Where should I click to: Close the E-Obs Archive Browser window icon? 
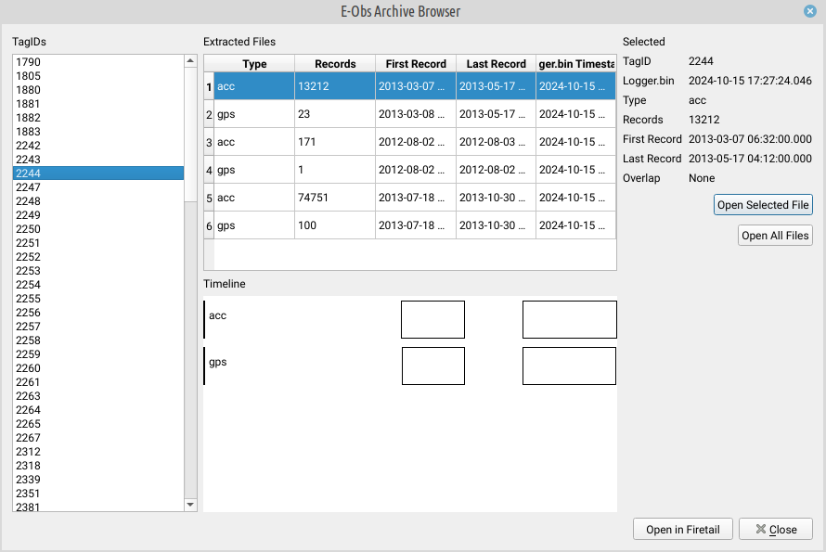pos(810,11)
